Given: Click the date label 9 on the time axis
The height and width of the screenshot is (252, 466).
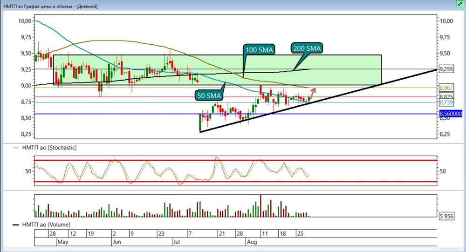Looking at the screenshot, I should pyautogui.click(x=132, y=233).
